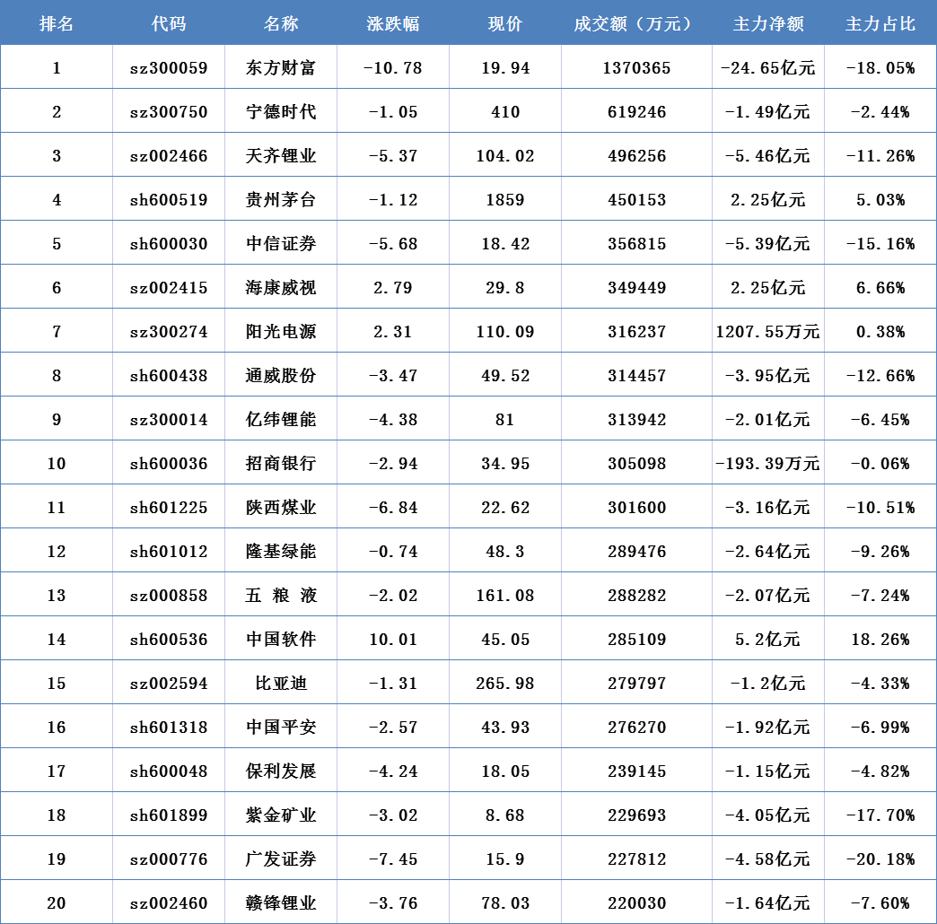Click the rank 13 cell
937x924 pixels.
pos(57,596)
